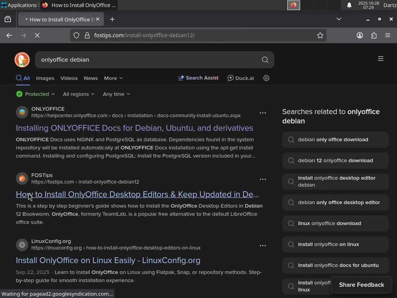Image resolution: width=397 pixels, height=298 pixels.
Task: Expand the list all tabs dropdown
Action: [338, 19]
